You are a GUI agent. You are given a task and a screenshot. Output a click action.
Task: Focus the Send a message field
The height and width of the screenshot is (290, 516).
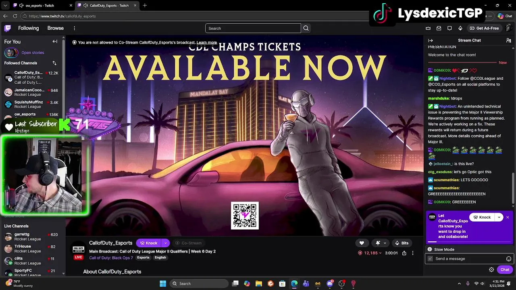[469, 259]
